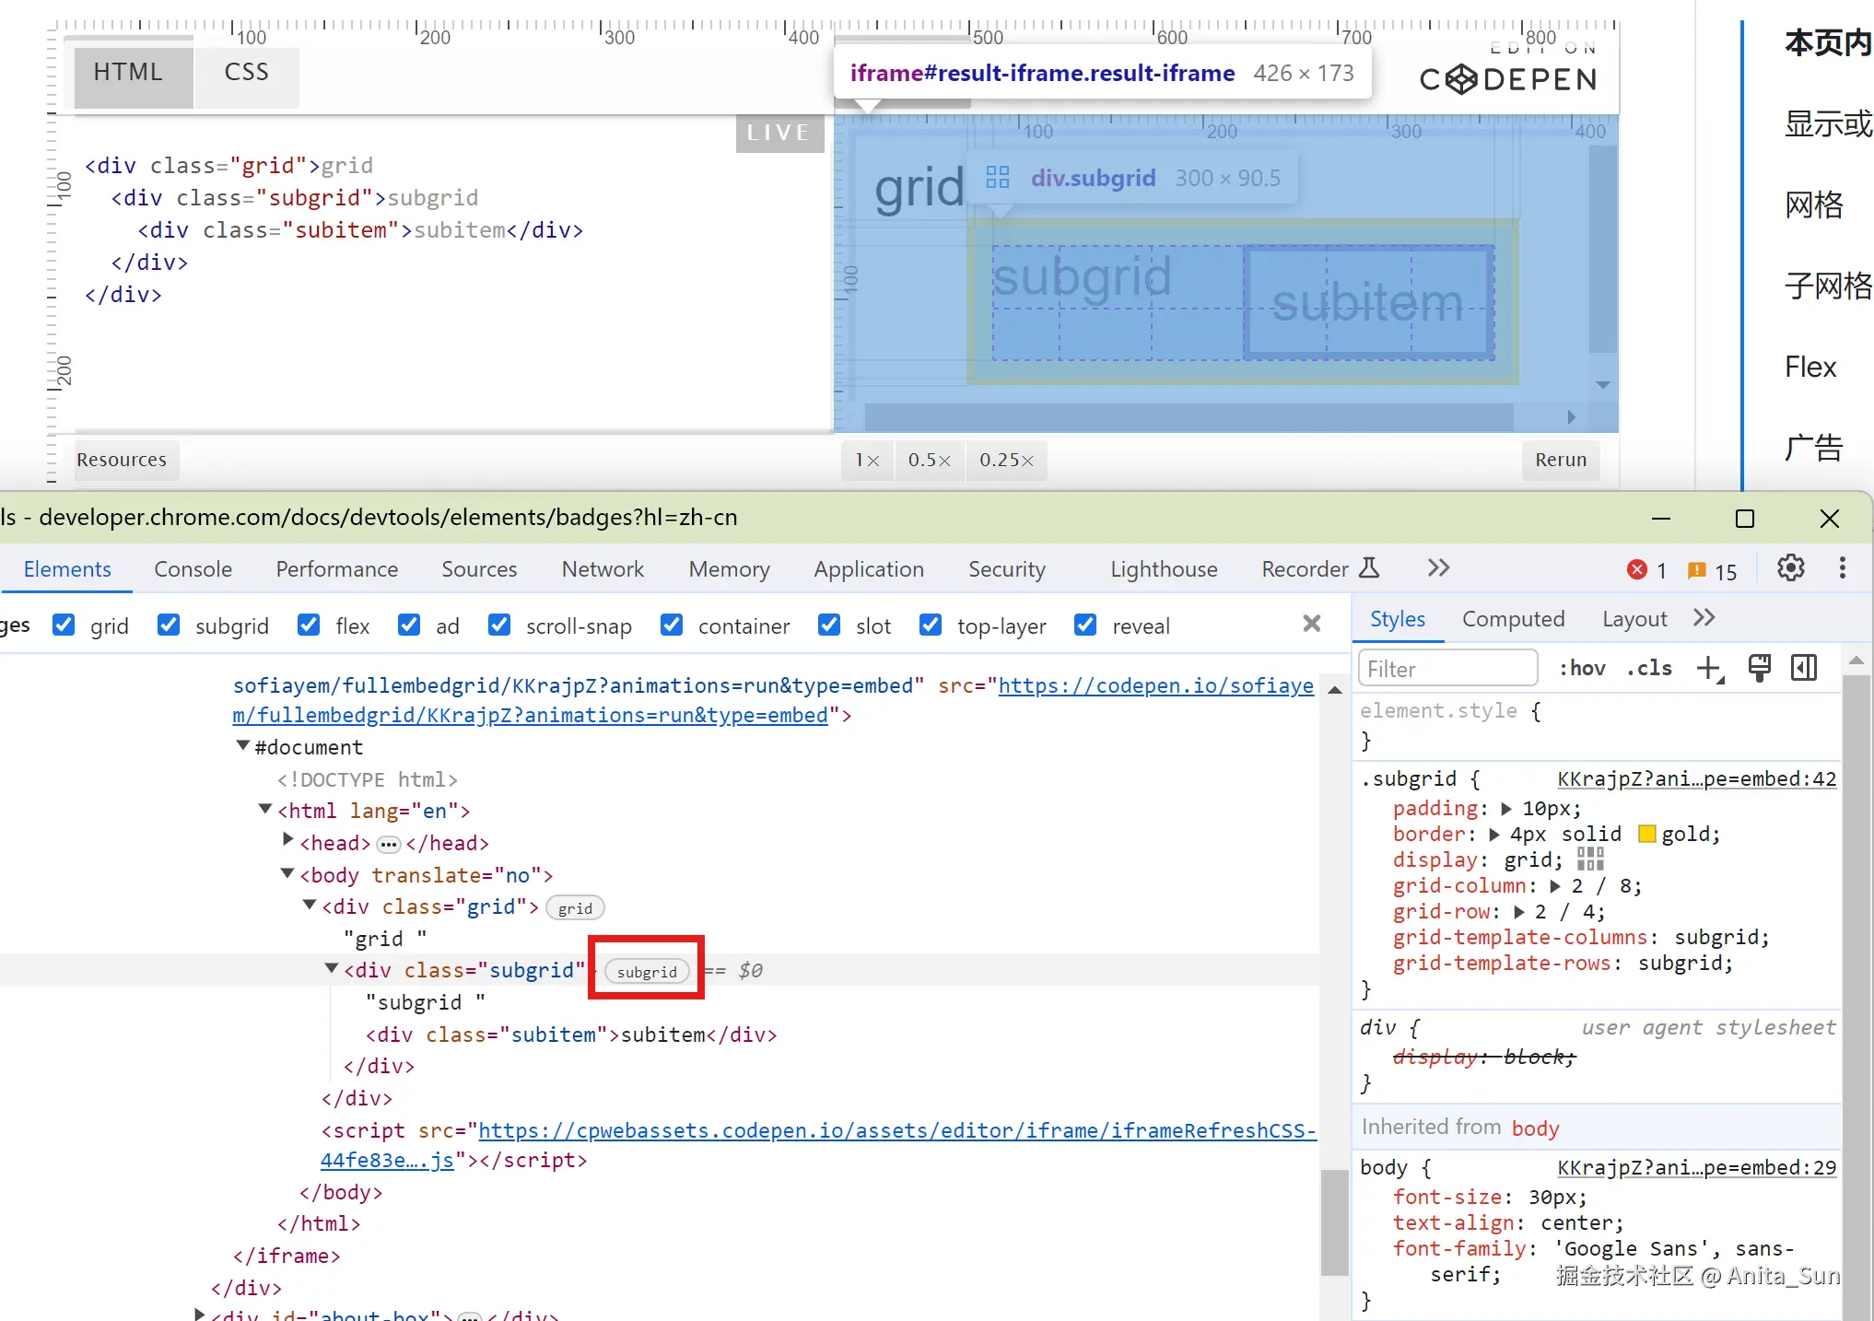
Task: Open the KKrajpZ embed:29 source link
Action: (1697, 1168)
